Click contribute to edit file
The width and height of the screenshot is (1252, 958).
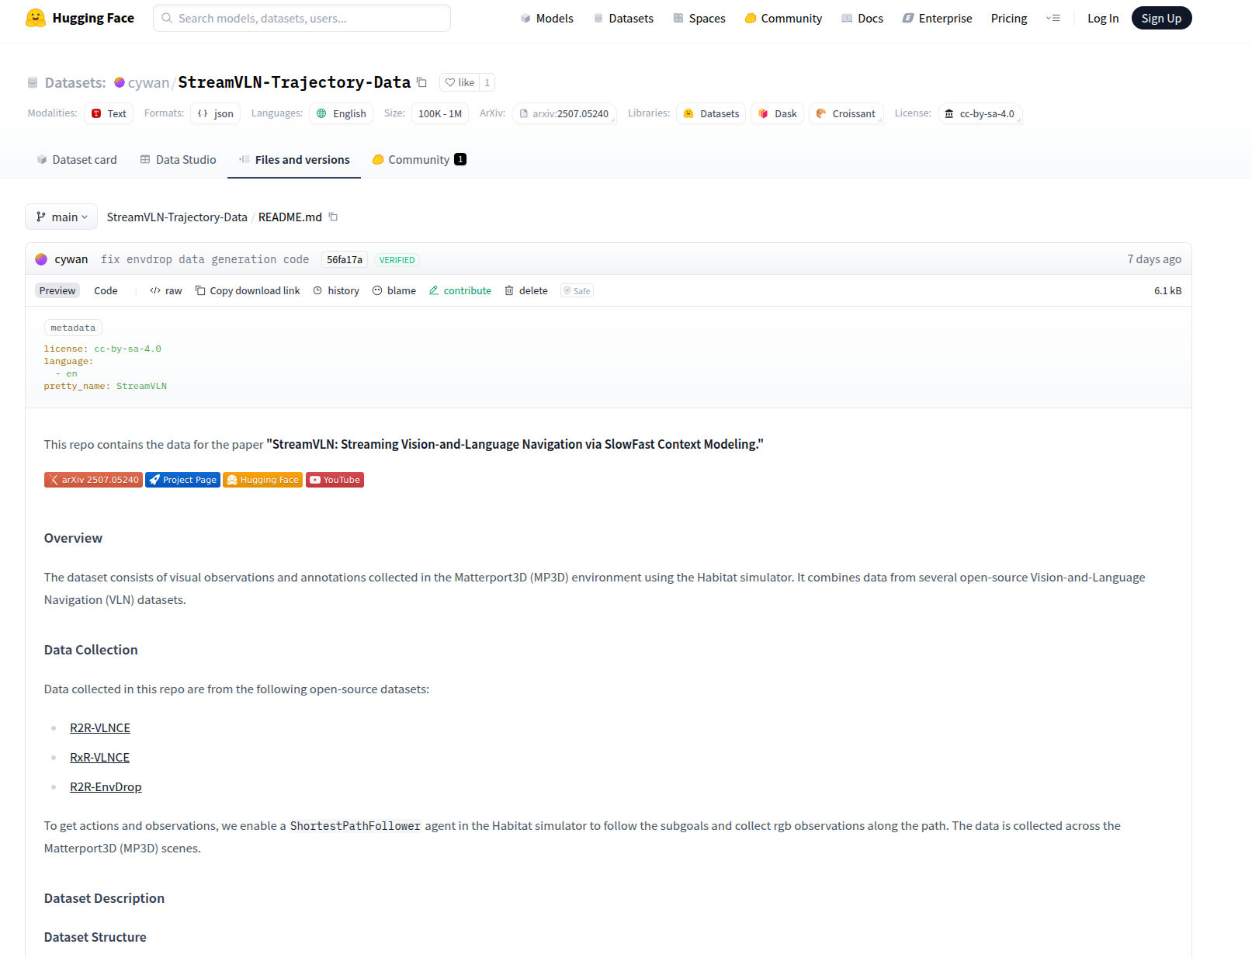(460, 290)
